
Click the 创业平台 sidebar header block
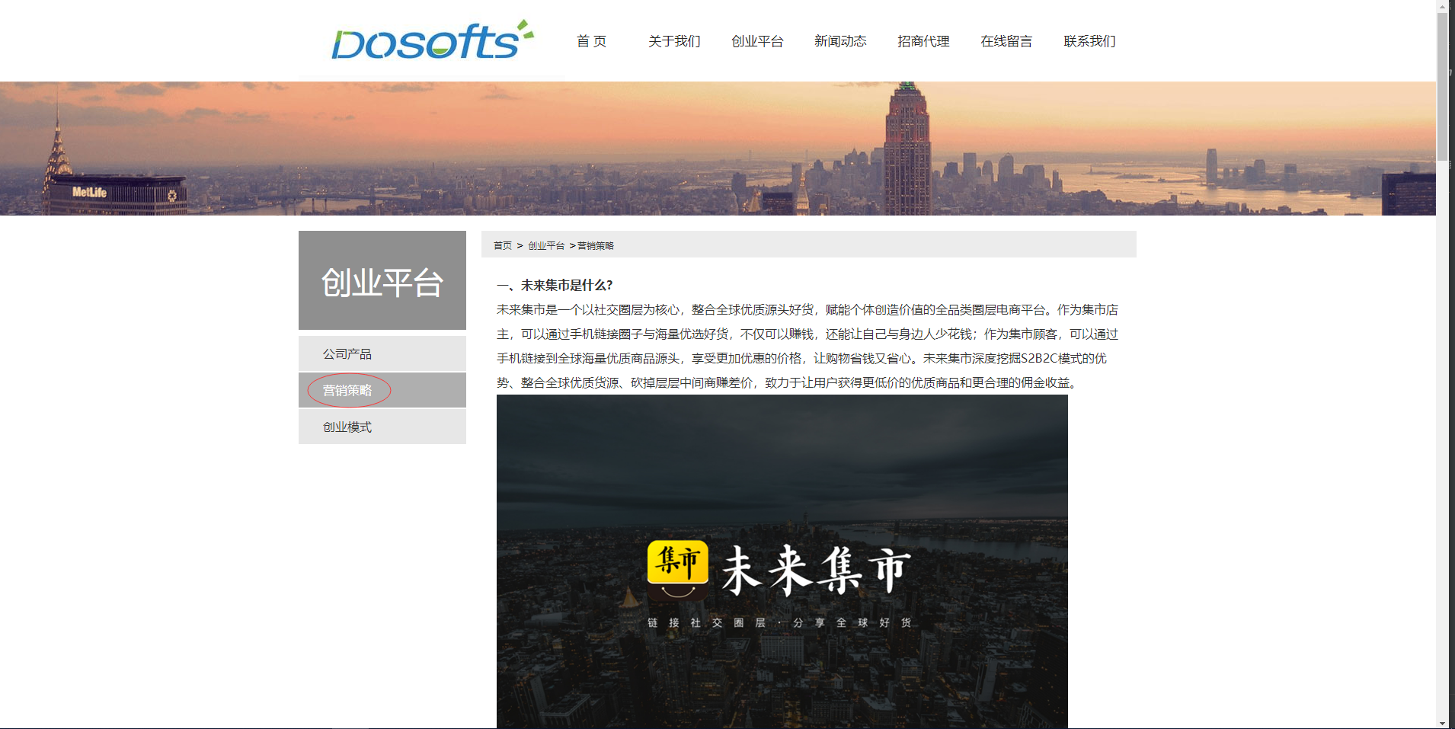[x=382, y=280]
